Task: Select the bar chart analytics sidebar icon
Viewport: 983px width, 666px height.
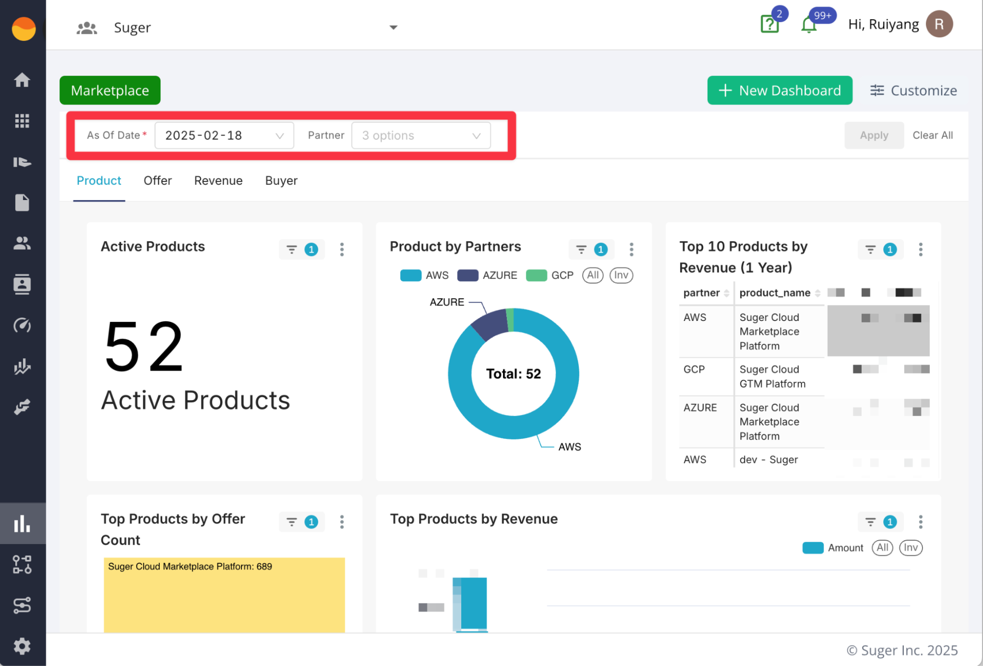Action: (22, 523)
